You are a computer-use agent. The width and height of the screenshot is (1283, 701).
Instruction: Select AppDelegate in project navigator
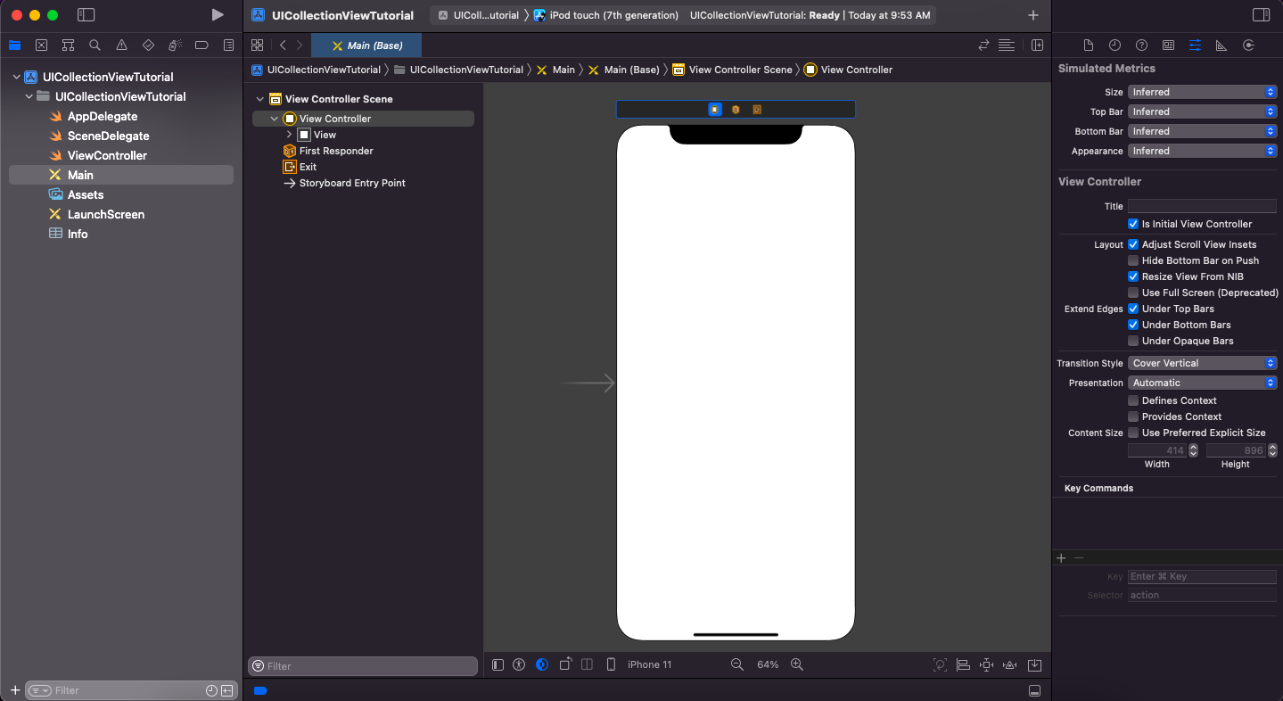click(103, 116)
